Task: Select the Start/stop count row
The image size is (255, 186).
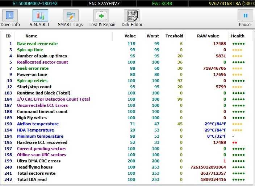Action: [x=126, y=87]
